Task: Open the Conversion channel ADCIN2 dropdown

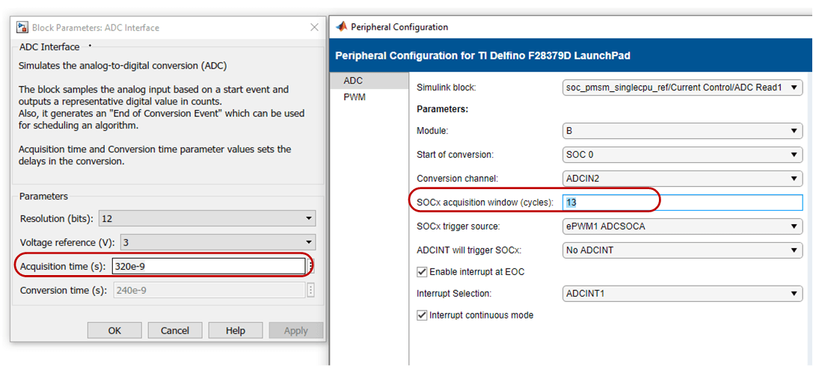Action: 682,179
